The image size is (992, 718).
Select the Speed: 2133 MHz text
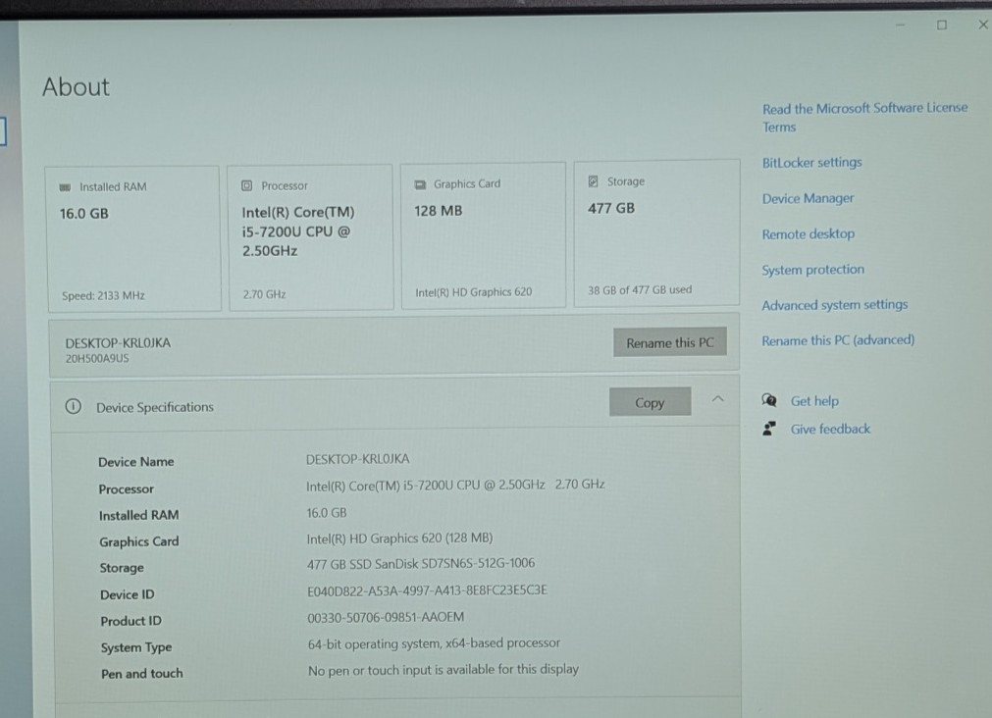click(x=103, y=295)
